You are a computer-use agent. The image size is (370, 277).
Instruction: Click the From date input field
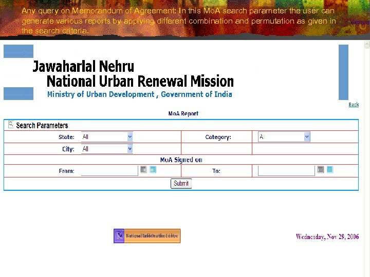[109, 170]
